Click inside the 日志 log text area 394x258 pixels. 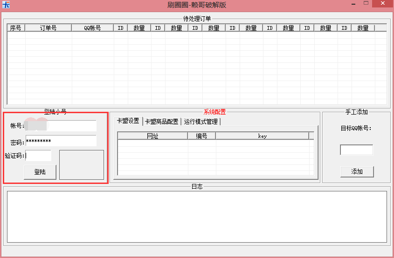coord(196,217)
